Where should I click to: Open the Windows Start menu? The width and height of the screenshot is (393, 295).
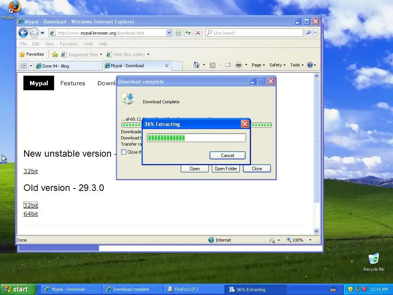pos(18,290)
